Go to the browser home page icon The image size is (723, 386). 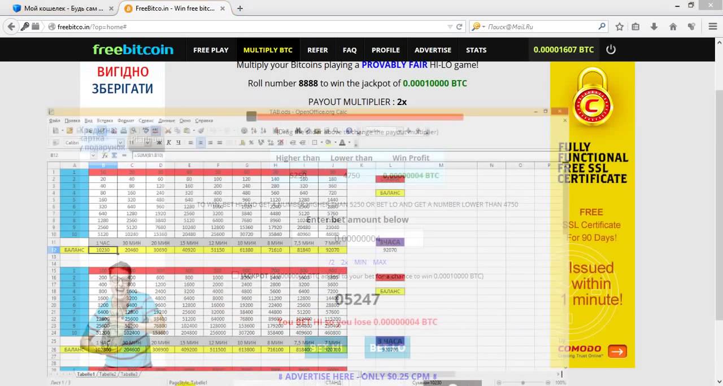click(x=673, y=27)
